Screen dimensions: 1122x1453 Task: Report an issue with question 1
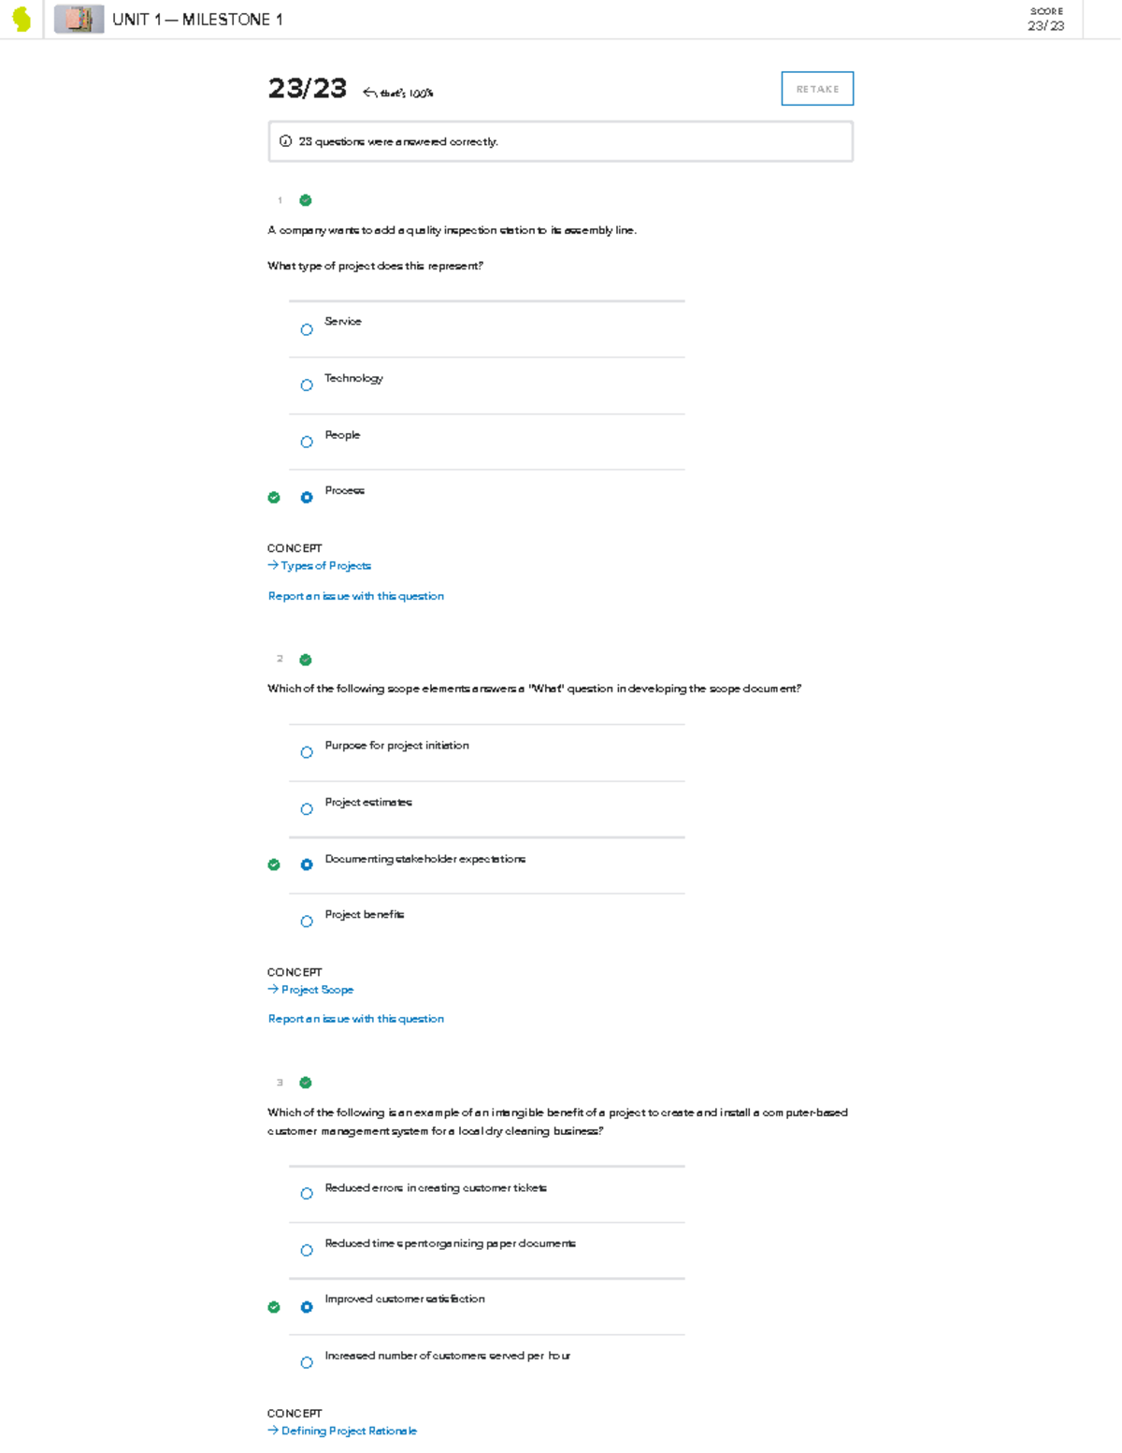(x=356, y=596)
